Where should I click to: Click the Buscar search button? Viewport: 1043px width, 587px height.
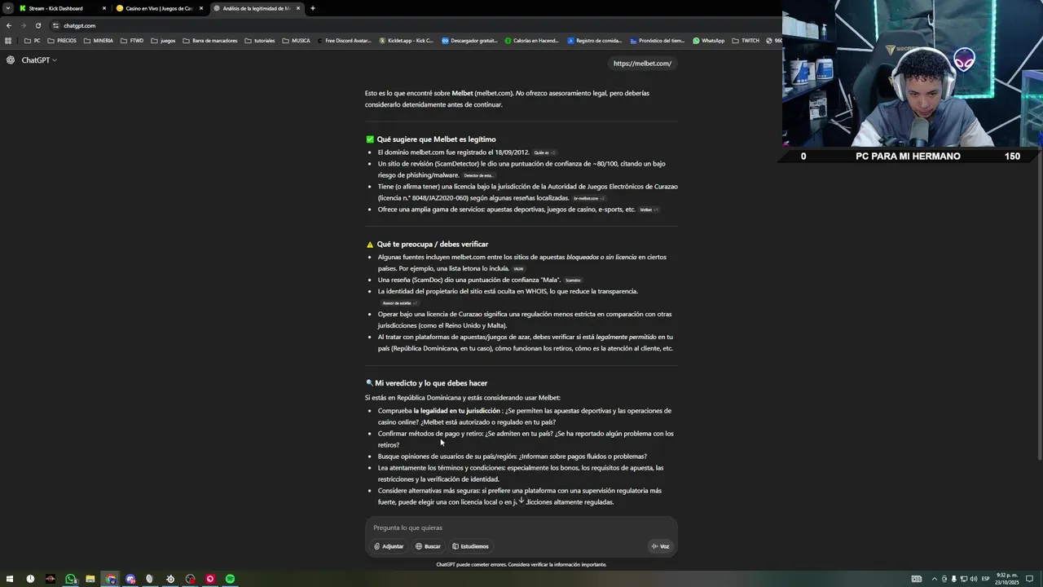(x=428, y=546)
